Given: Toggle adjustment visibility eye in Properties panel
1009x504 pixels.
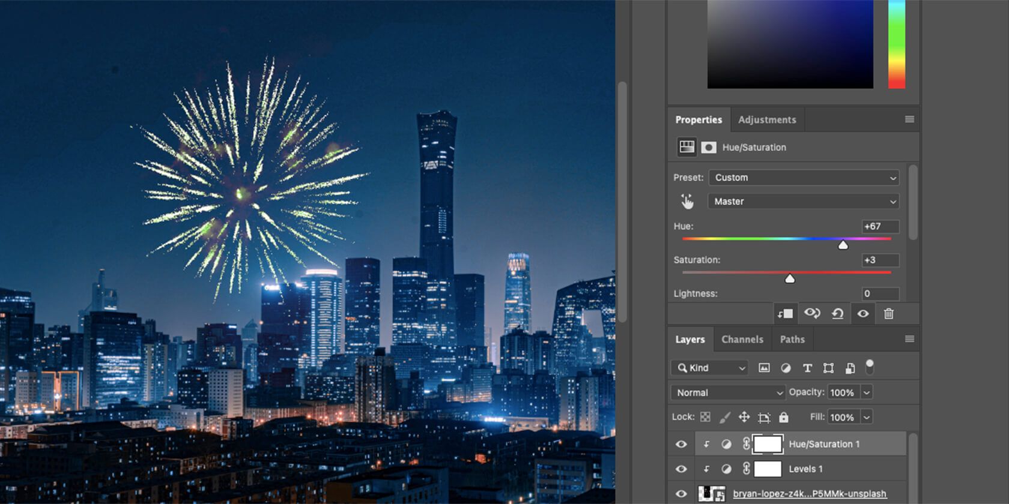Looking at the screenshot, I should [x=862, y=313].
